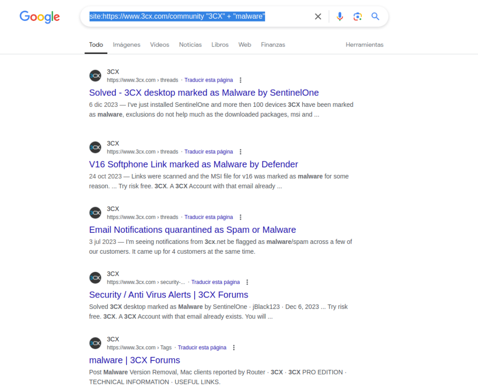
Task: Activate voice search with the microphone icon
Action: coord(340,16)
